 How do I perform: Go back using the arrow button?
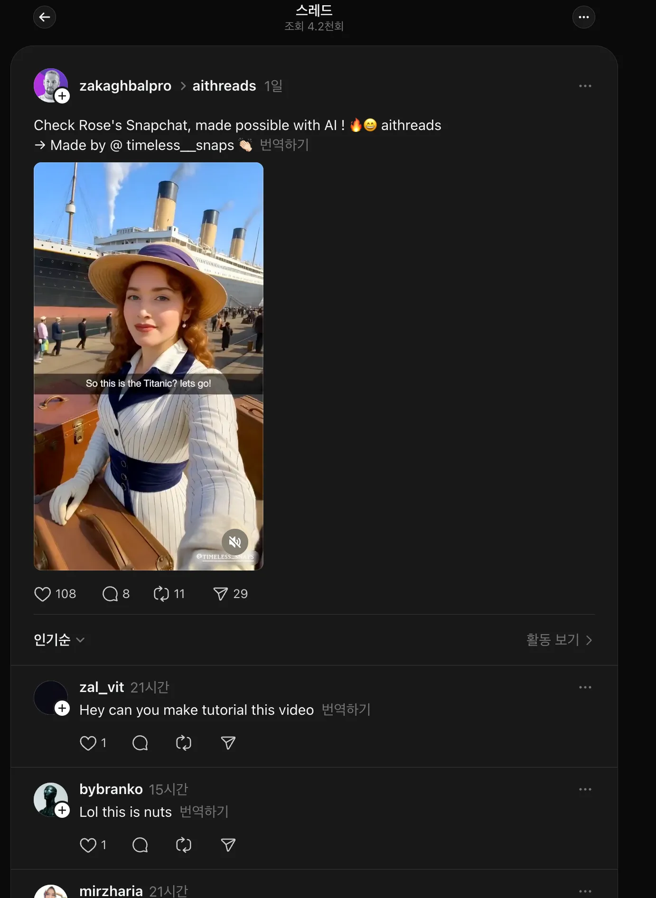point(45,18)
